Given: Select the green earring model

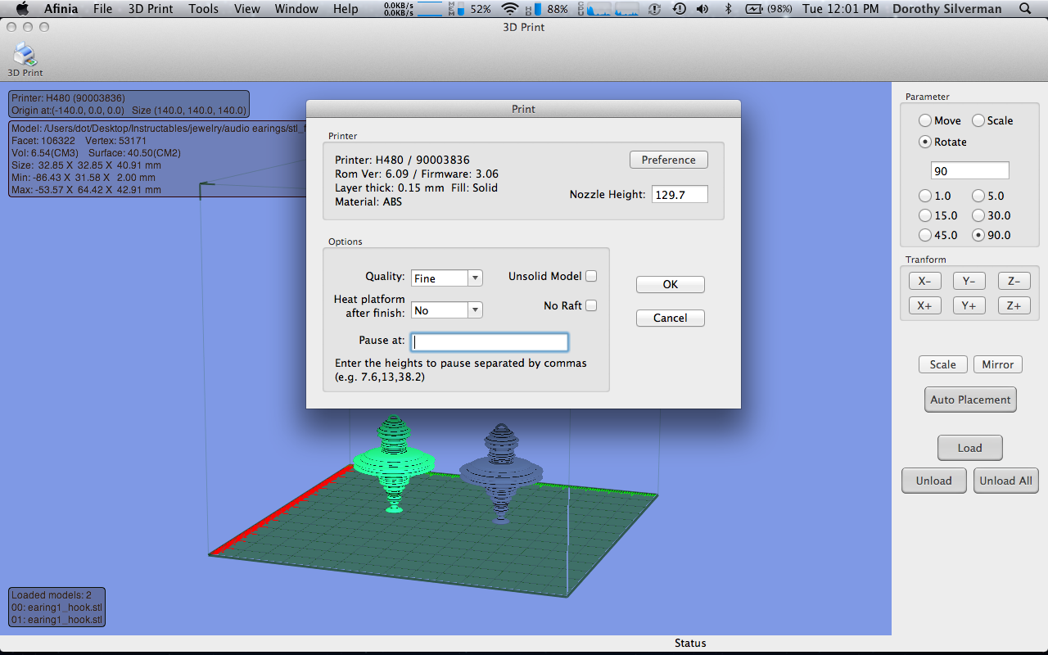Looking at the screenshot, I should pyautogui.click(x=394, y=462).
